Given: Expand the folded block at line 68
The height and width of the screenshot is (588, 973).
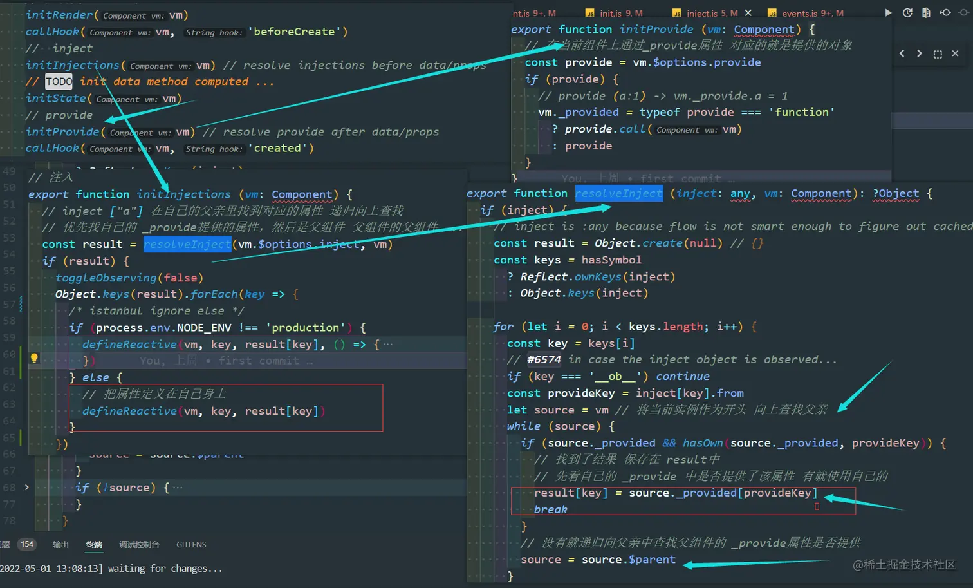Looking at the screenshot, I should pyautogui.click(x=26, y=488).
